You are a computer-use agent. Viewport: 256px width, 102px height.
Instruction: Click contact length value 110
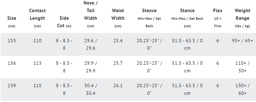[x=37, y=41]
